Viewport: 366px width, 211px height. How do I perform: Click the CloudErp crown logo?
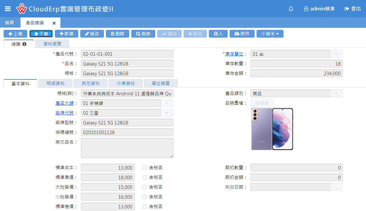pos(21,9)
